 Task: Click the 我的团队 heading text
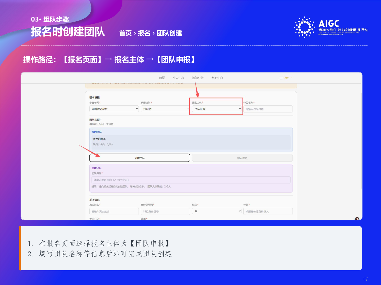[97, 132]
